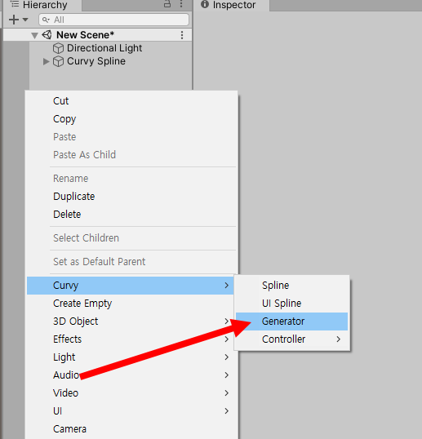
Task: Click the plus create-object icon in Hierarchy
Action: coord(14,20)
